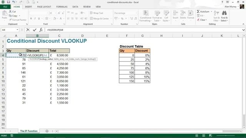Collapse the ribbon with the arrow

click(243, 24)
